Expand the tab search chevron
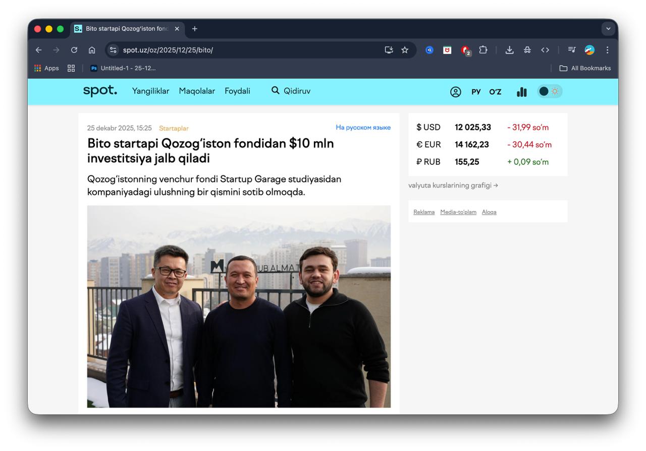This screenshot has height=451, width=646. 608,29
